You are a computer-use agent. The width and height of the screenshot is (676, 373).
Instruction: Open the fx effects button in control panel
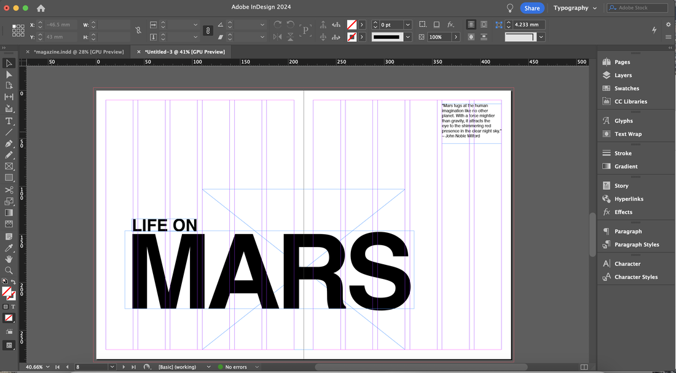(x=450, y=25)
